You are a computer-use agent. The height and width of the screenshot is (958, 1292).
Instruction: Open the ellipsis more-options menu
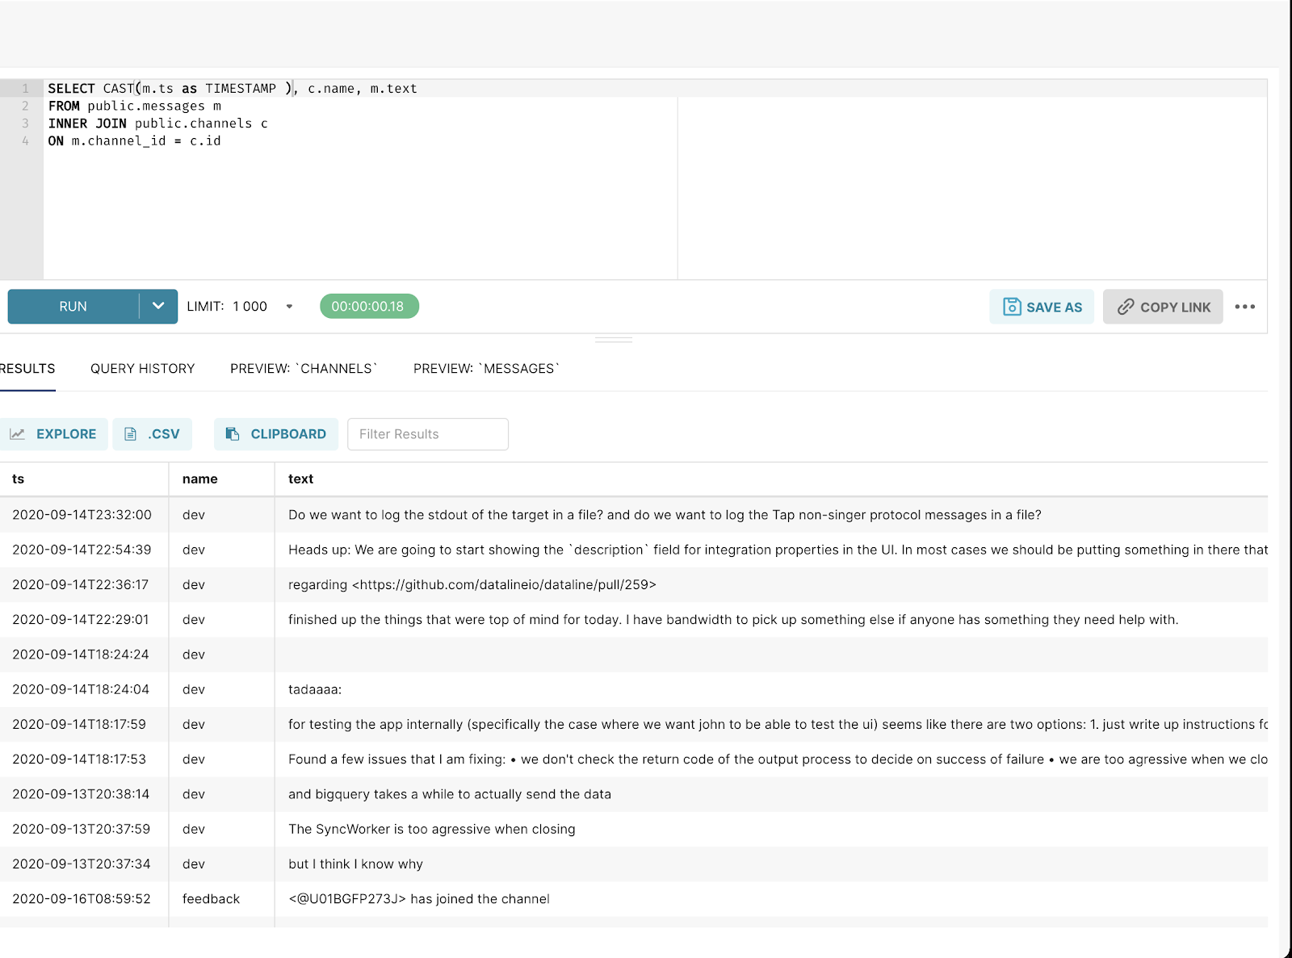(x=1245, y=307)
